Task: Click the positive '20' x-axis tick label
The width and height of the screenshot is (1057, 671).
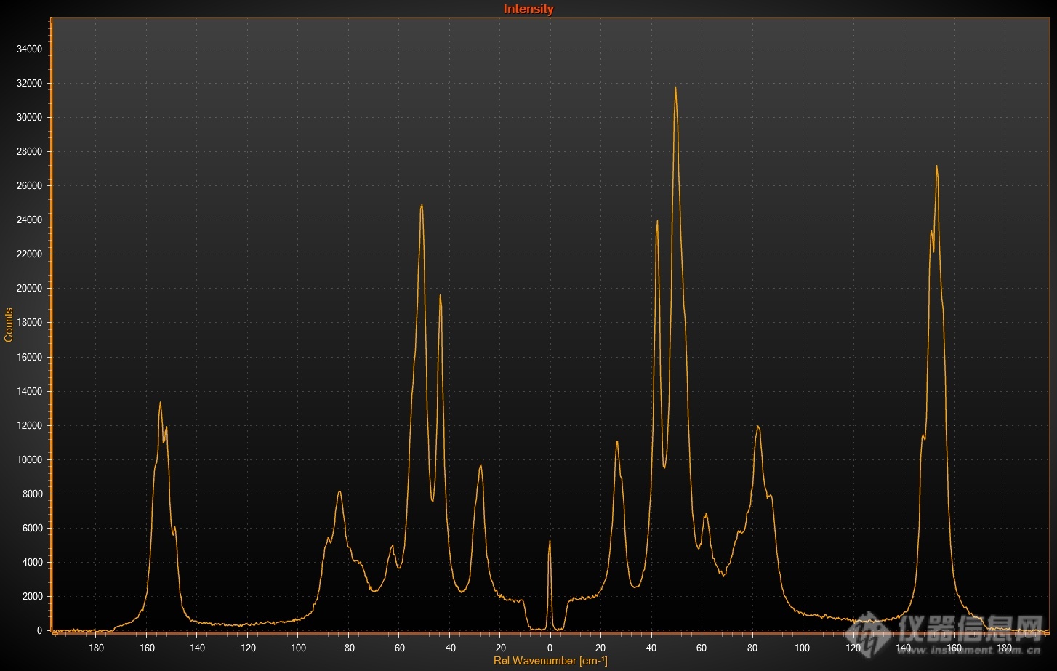Action: (x=600, y=648)
